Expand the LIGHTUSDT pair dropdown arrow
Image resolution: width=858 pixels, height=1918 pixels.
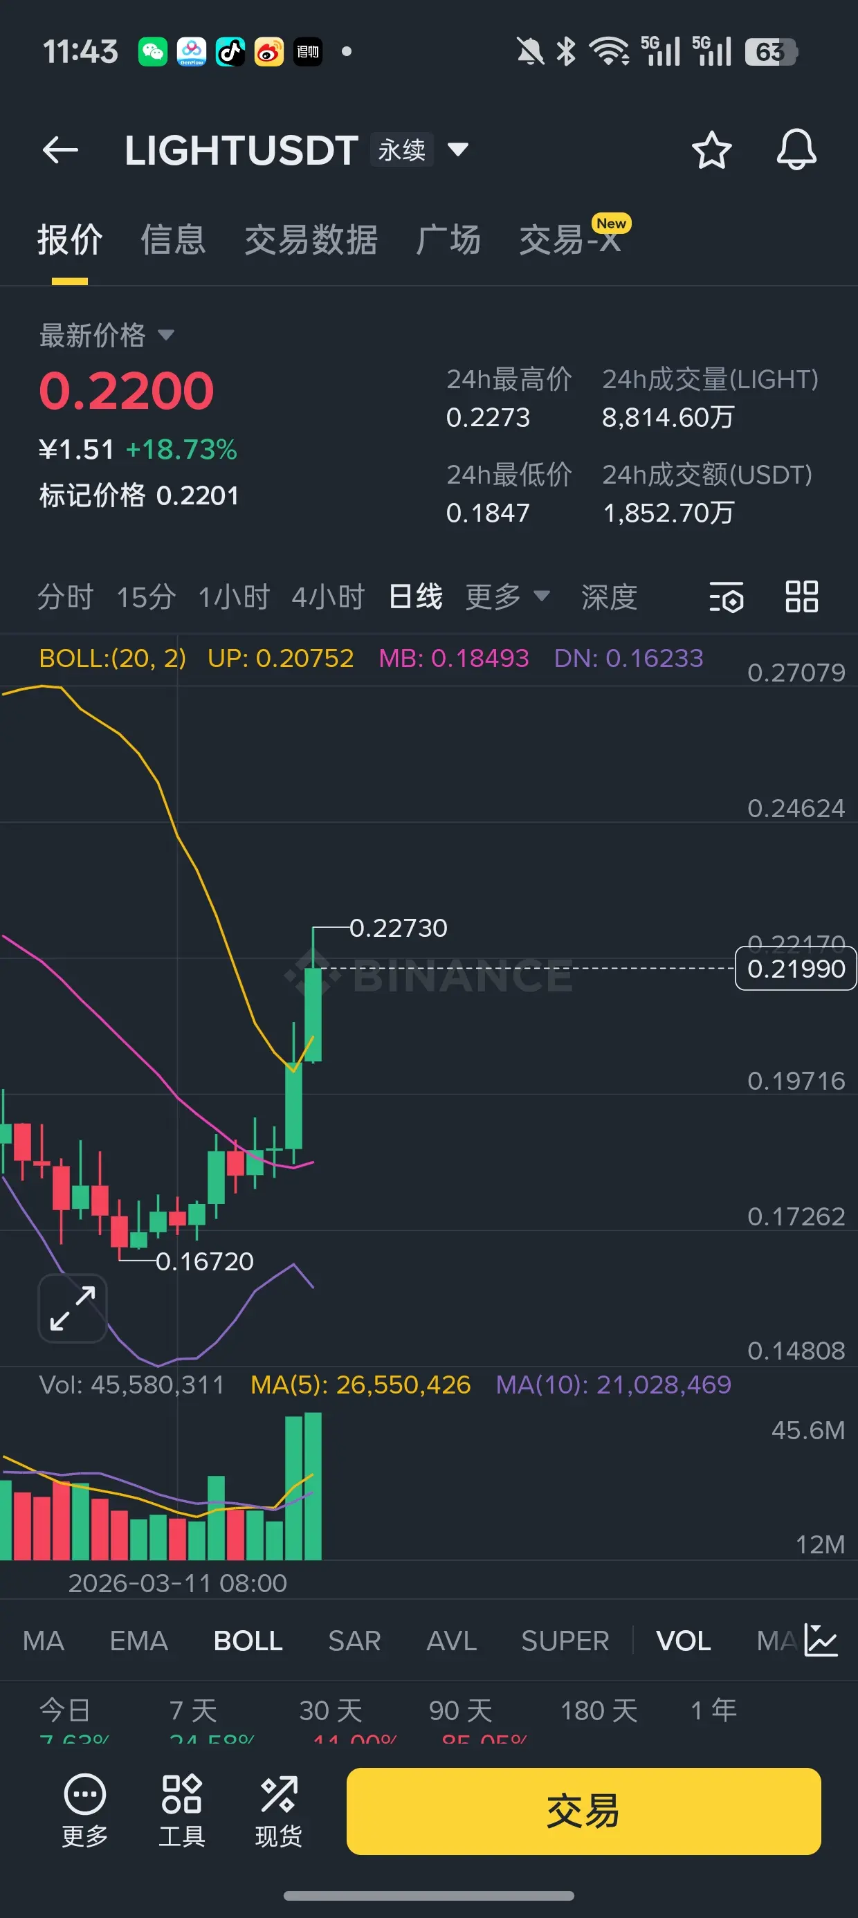[x=457, y=150]
